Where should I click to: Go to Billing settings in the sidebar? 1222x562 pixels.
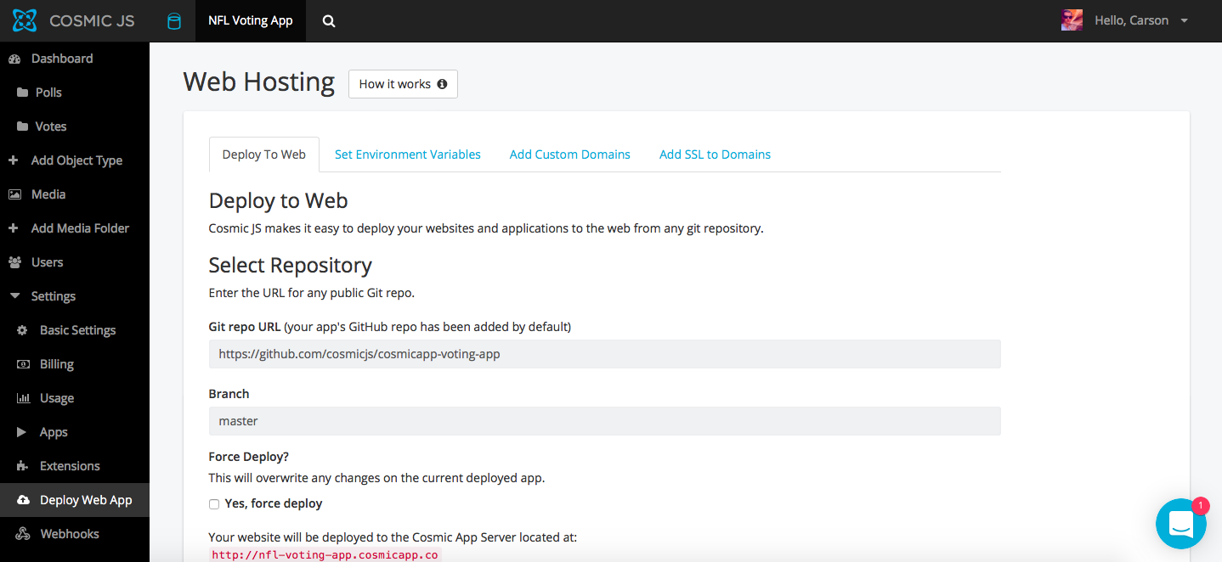[56, 364]
